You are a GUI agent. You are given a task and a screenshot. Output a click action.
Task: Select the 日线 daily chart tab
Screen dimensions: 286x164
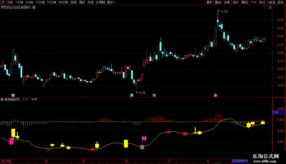(73, 2)
